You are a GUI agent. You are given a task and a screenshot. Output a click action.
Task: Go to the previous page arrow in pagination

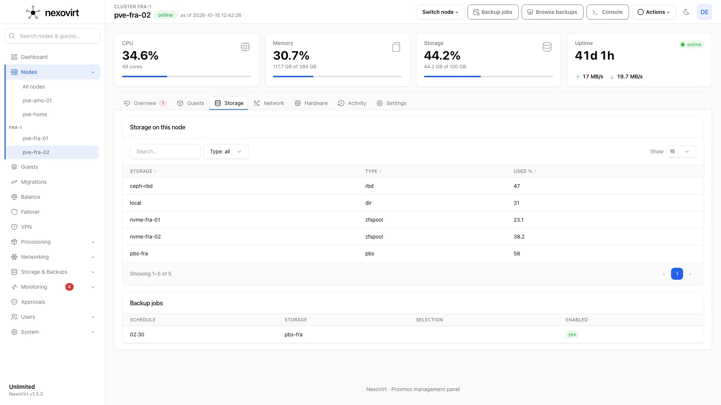coord(664,274)
